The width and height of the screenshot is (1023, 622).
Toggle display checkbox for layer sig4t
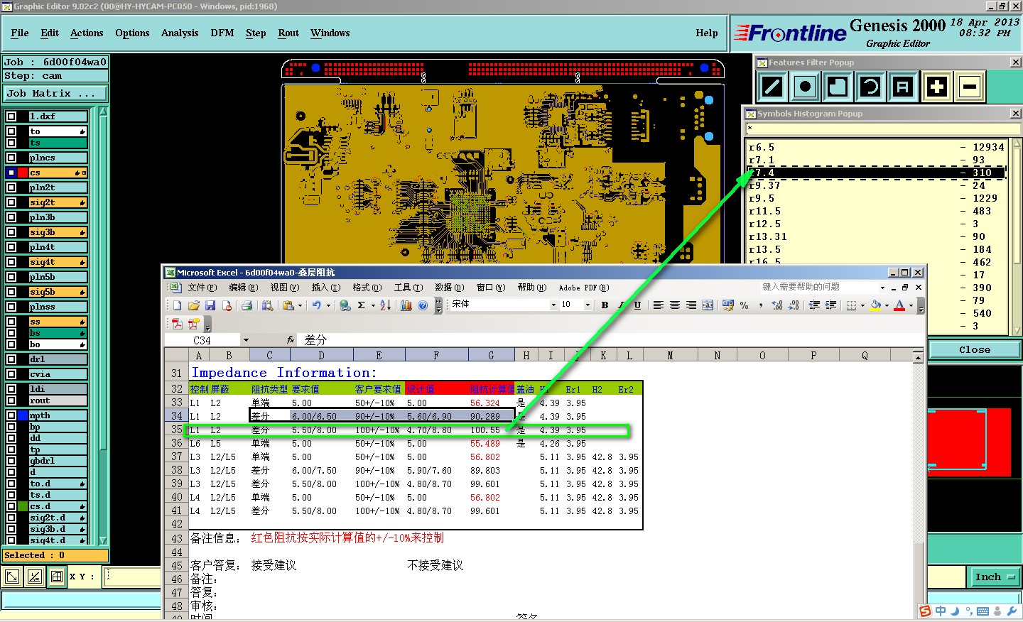(11, 262)
